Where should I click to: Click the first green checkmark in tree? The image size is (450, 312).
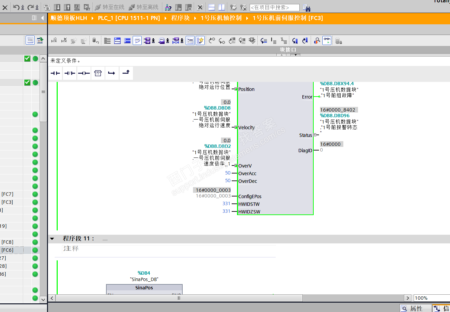(27, 59)
